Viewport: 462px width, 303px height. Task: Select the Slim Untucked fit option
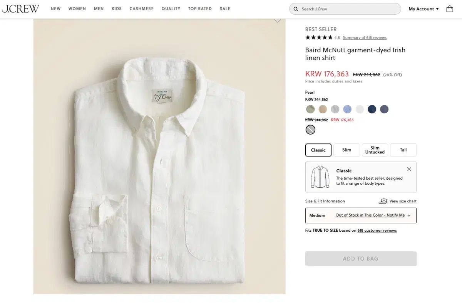tap(375, 150)
